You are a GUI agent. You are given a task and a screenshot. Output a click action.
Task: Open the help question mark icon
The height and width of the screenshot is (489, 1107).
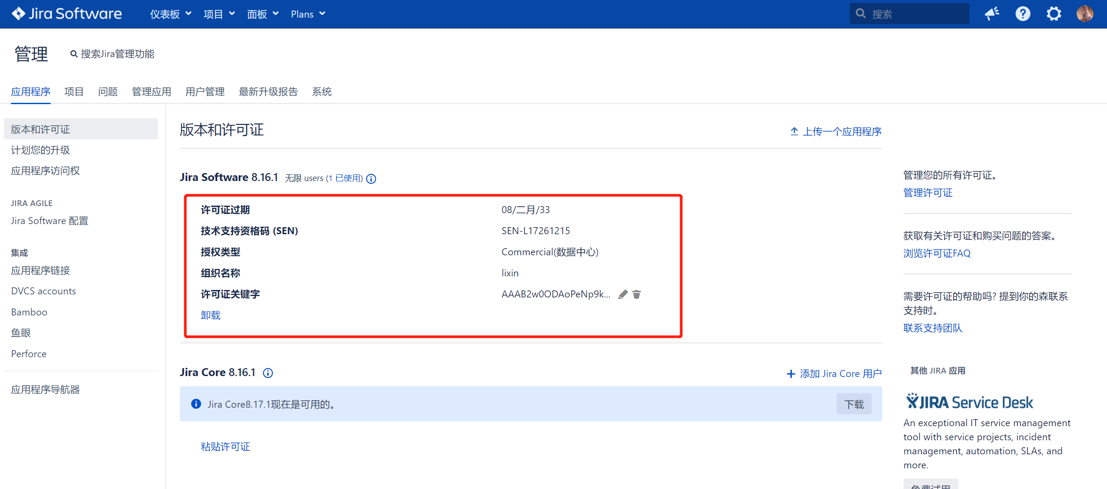[1023, 14]
